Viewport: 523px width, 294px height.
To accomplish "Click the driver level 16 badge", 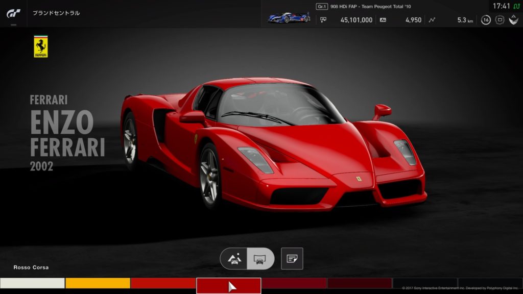I will (486, 20).
